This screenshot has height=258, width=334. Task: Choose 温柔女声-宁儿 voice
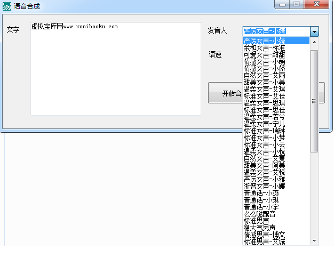pyautogui.click(x=276, y=124)
